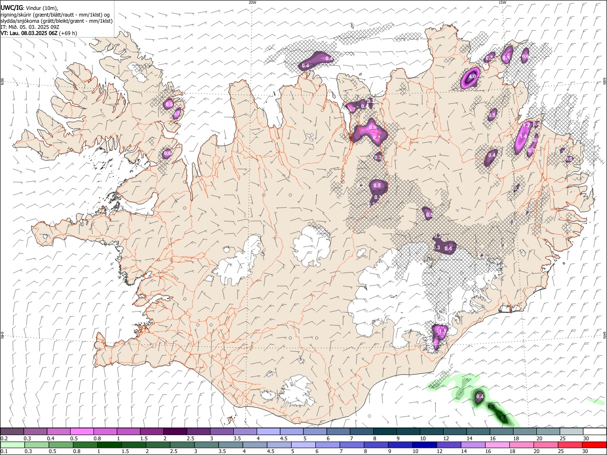Click the 'rigning/skúrir' legend description line
The height and width of the screenshot is (455, 607).
tap(55, 15)
